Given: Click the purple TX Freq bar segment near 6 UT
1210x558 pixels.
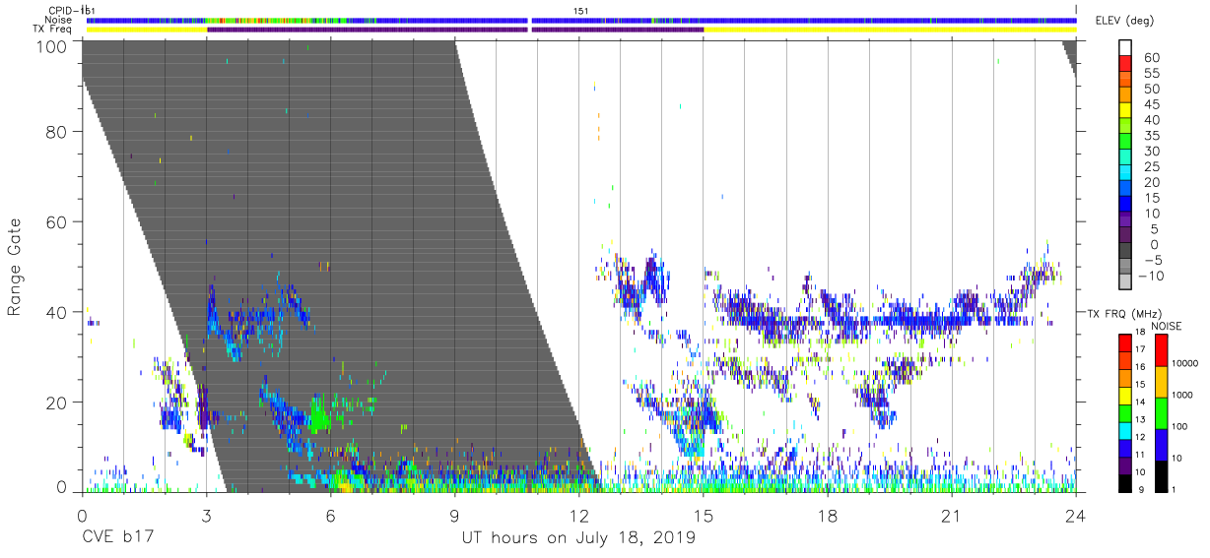Looking at the screenshot, I should coord(368,30).
